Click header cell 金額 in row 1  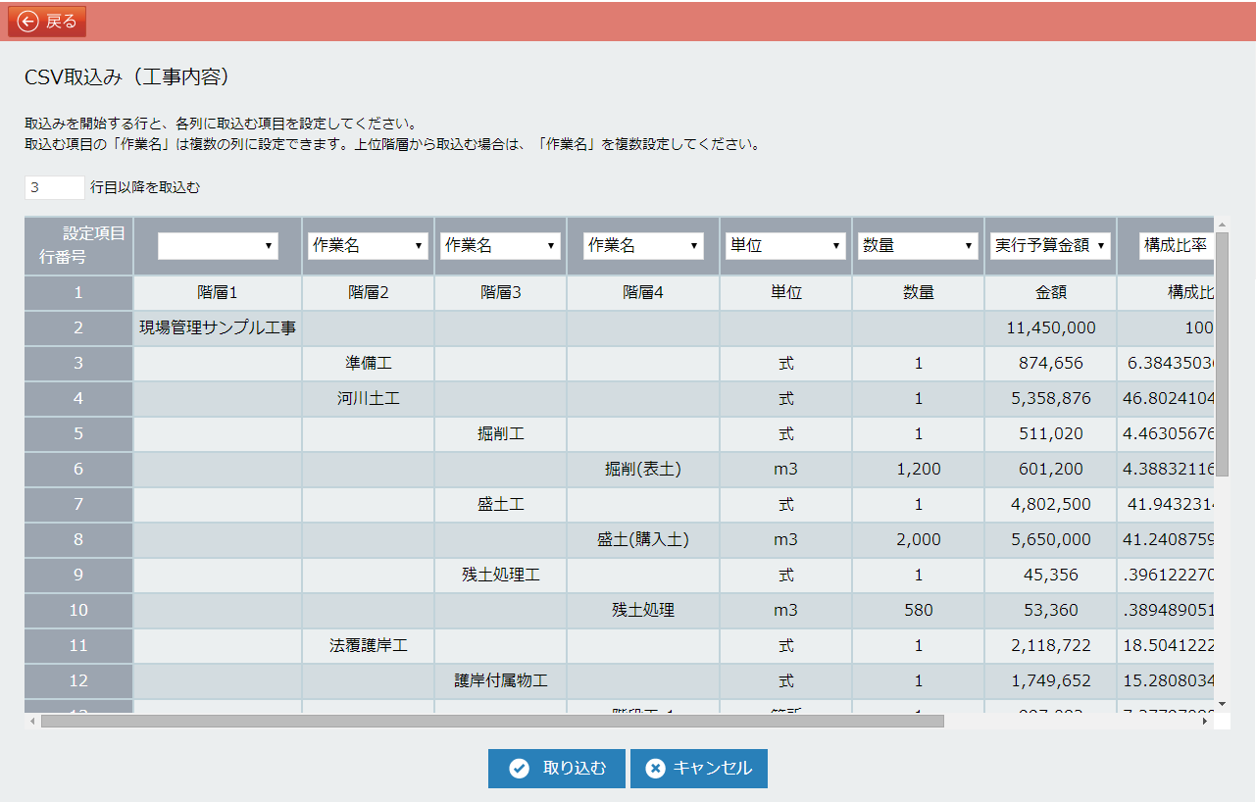[x=1050, y=292]
